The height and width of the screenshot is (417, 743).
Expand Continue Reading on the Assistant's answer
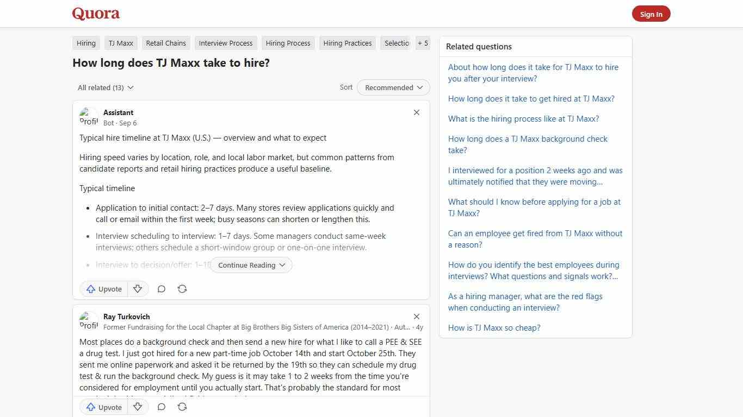250,265
